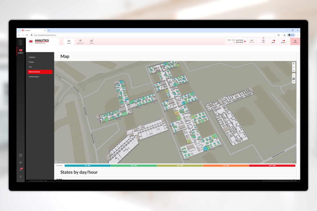
Task: Select the spaces tab icon in the toolbar
Action: (69, 41)
